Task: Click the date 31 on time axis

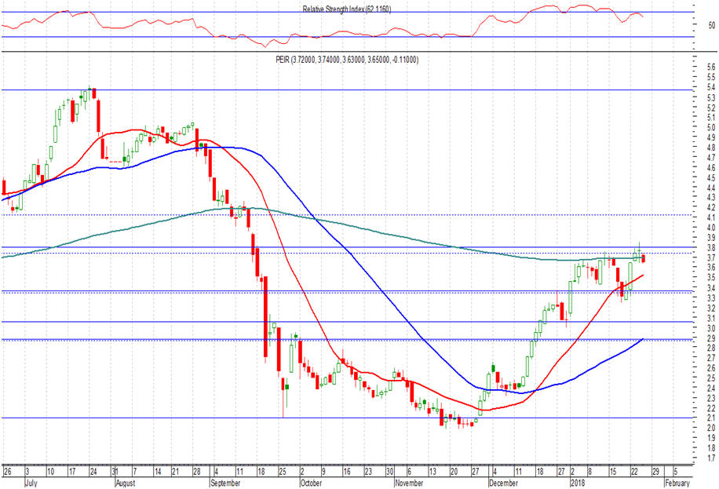Action: coord(115,473)
